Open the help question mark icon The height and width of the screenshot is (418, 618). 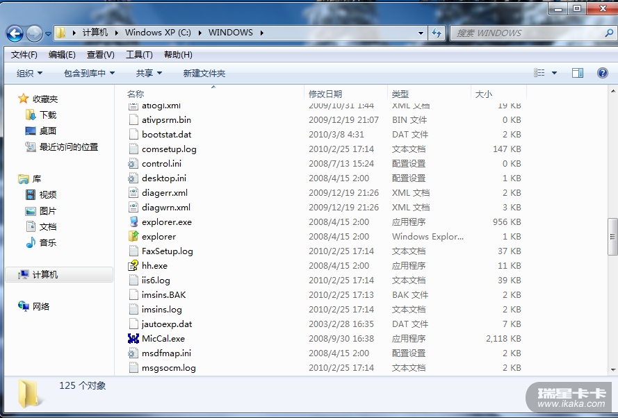tap(602, 73)
